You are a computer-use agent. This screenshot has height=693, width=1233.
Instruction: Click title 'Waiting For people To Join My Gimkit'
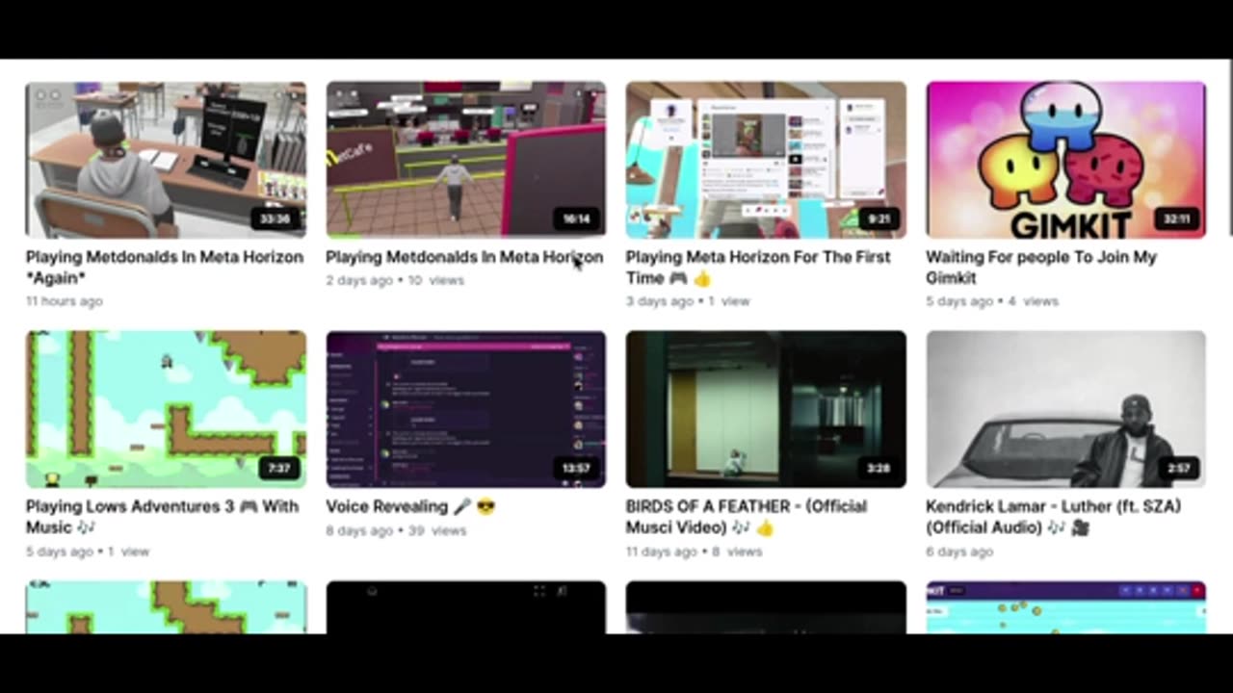[x=1041, y=268]
